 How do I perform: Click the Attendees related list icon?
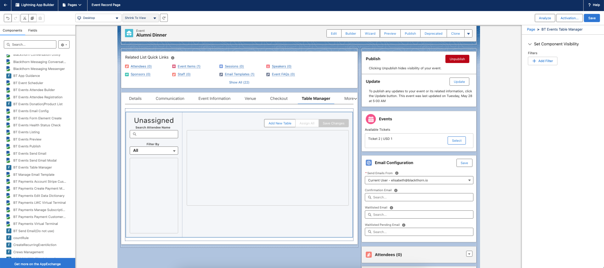[x=369, y=255]
